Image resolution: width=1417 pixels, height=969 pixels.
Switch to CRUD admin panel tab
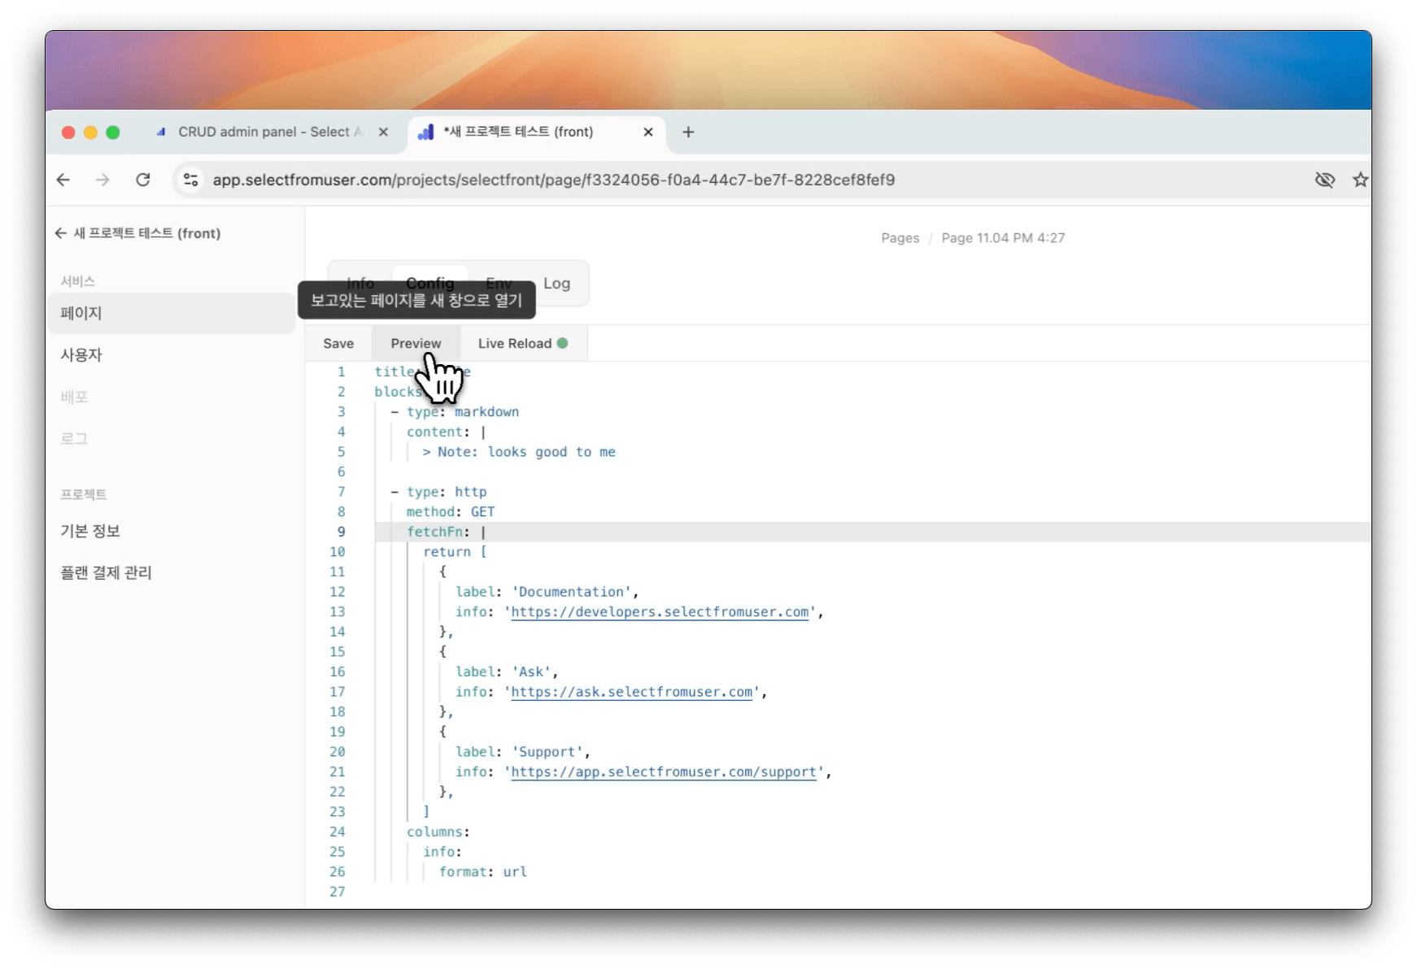260,132
